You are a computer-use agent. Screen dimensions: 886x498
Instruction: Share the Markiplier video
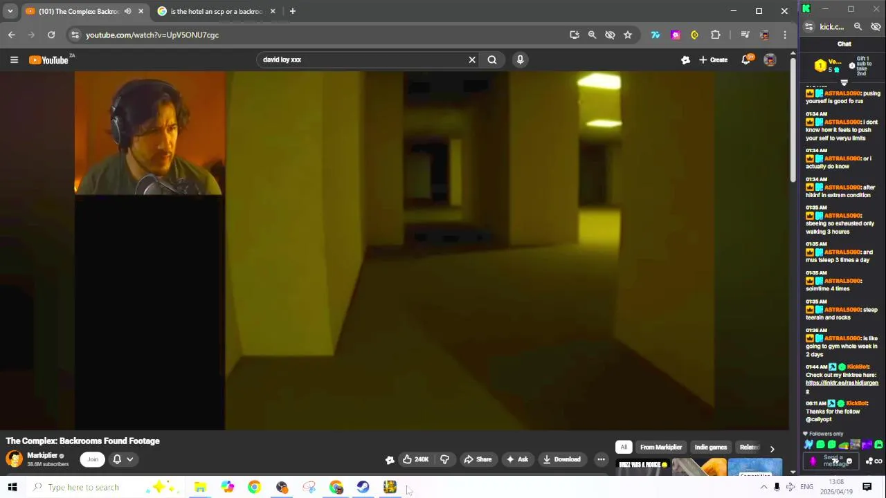478,459
